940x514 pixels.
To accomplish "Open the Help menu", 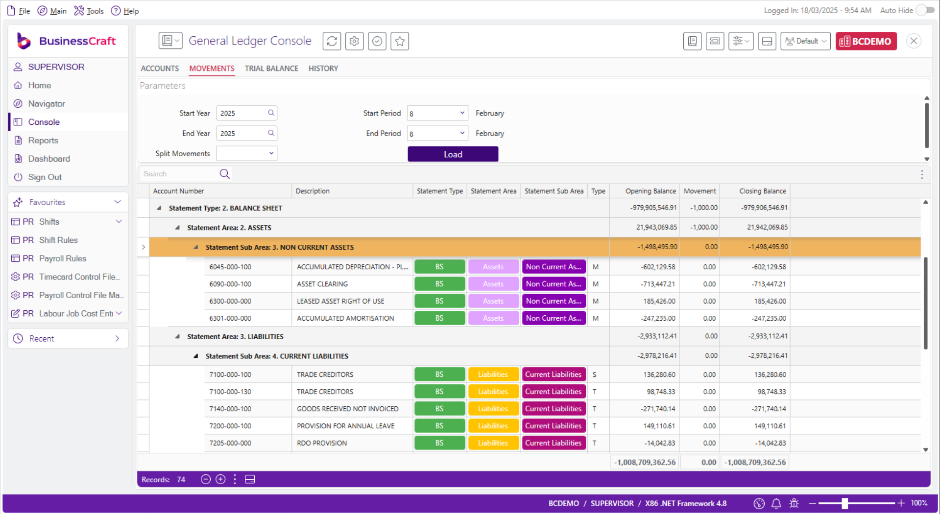I will click(x=125, y=11).
